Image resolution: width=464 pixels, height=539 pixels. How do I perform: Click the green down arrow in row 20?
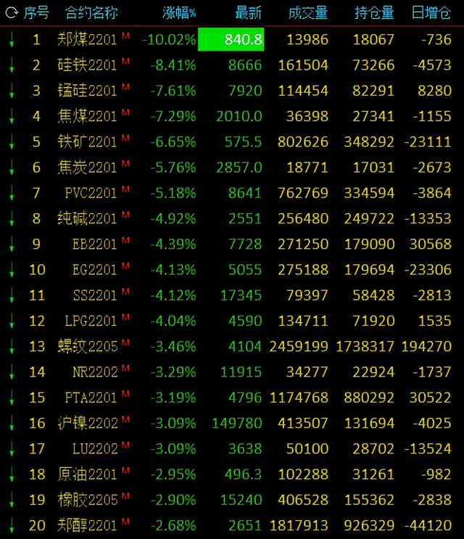(x=12, y=525)
